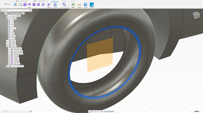The image size is (203, 113).
Task: Select the body_temp (1) folder row
Action: [15, 53]
